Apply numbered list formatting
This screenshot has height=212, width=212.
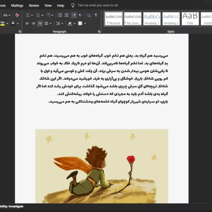click(x=38, y=15)
